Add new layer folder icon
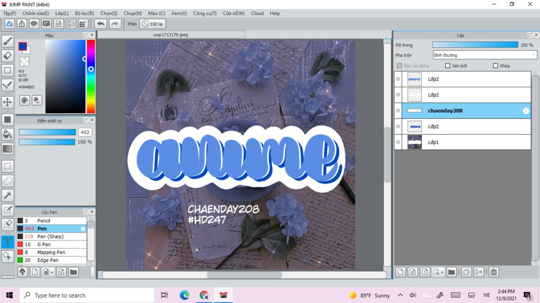The image size is (540, 303). click(x=451, y=272)
